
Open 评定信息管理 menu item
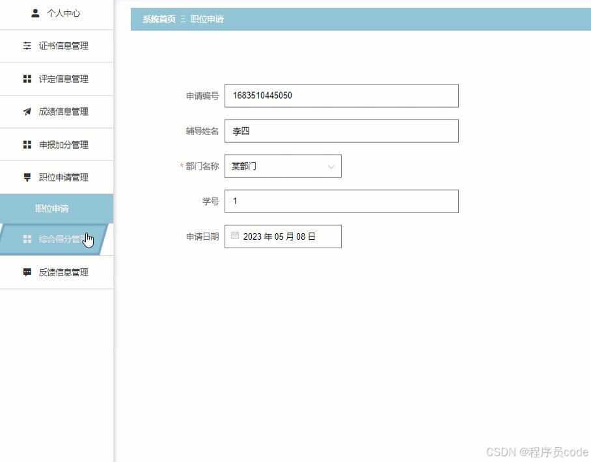coord(57,79)
